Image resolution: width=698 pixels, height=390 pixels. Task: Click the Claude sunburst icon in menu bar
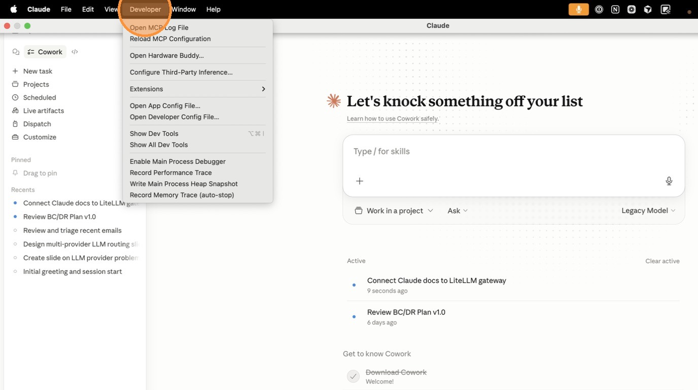pos(631,9)
